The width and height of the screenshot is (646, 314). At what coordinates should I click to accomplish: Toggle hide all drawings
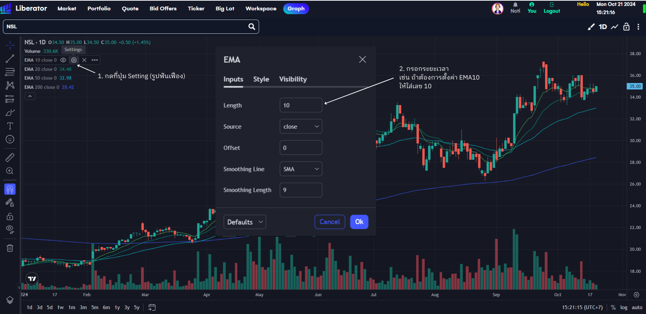point(10,230)
